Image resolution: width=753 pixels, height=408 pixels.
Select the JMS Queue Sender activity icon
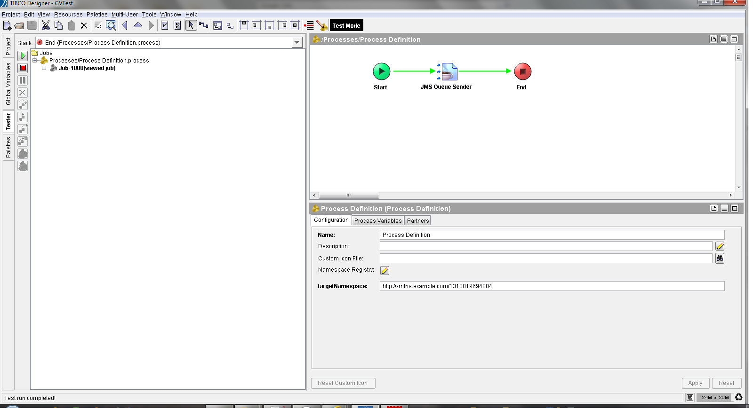(x=449, y=72)
